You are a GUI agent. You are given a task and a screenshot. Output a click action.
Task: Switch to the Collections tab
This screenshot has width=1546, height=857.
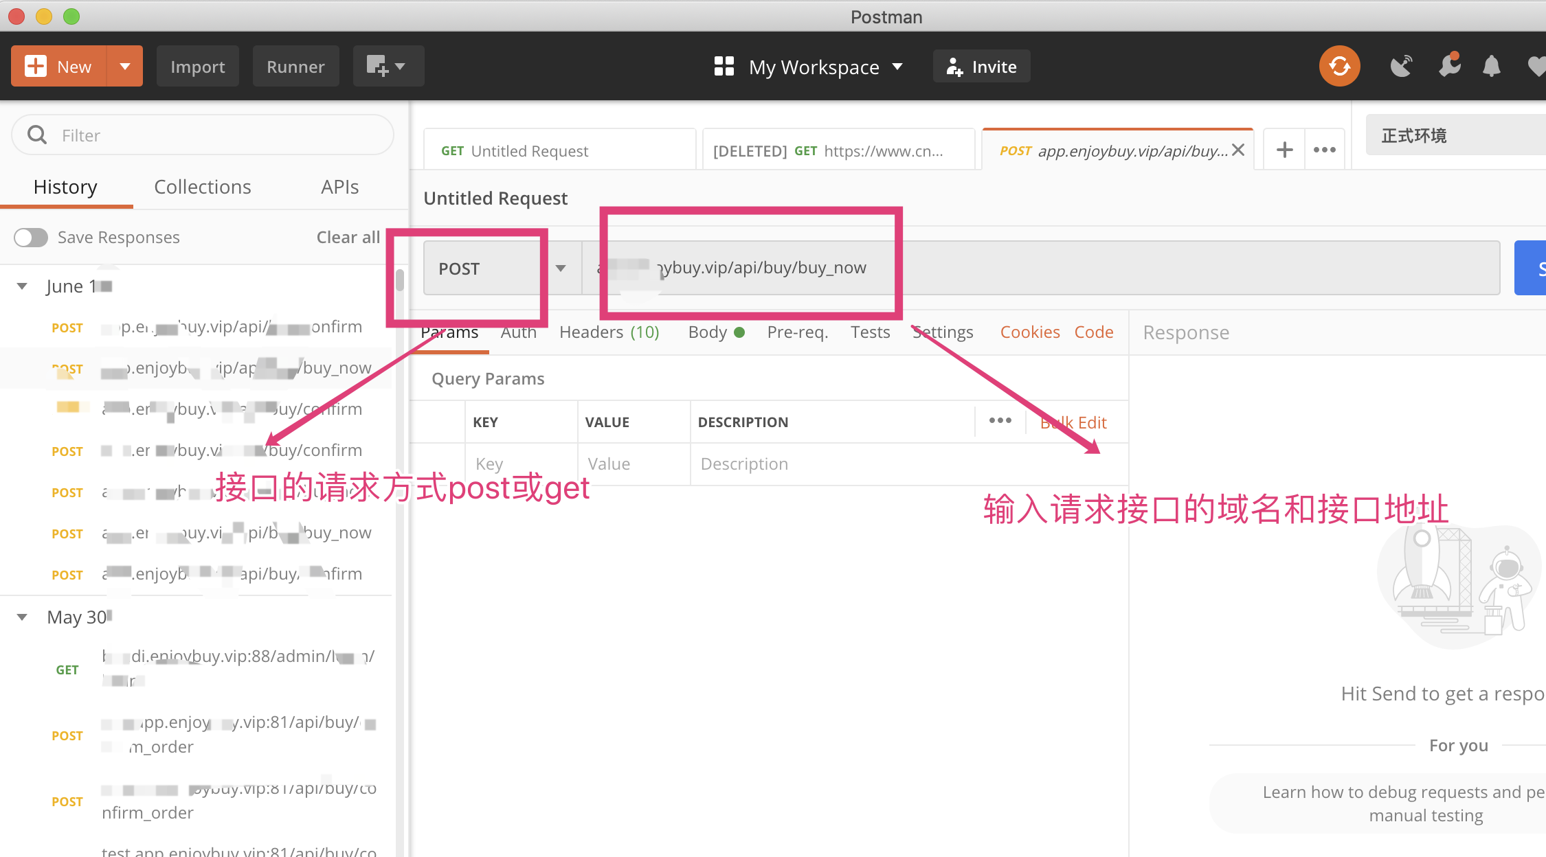[x=202, y=187]
